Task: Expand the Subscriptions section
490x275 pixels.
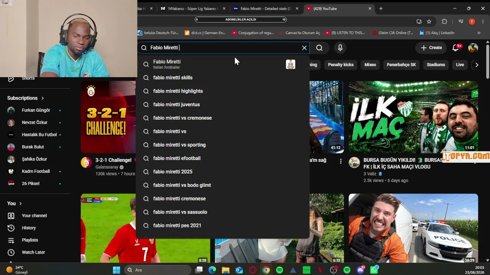Action: coord(26,98)
